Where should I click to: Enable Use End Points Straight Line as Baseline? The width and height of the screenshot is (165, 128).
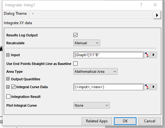(76, 64)
